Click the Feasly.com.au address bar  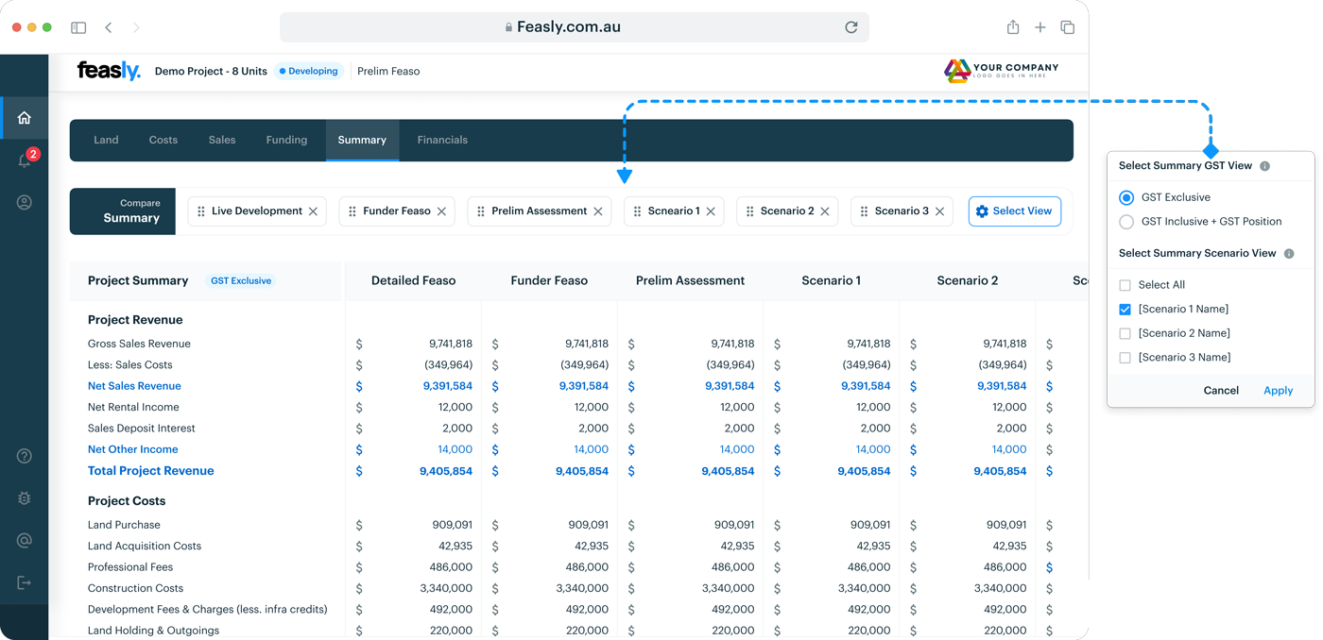[567, 27]
